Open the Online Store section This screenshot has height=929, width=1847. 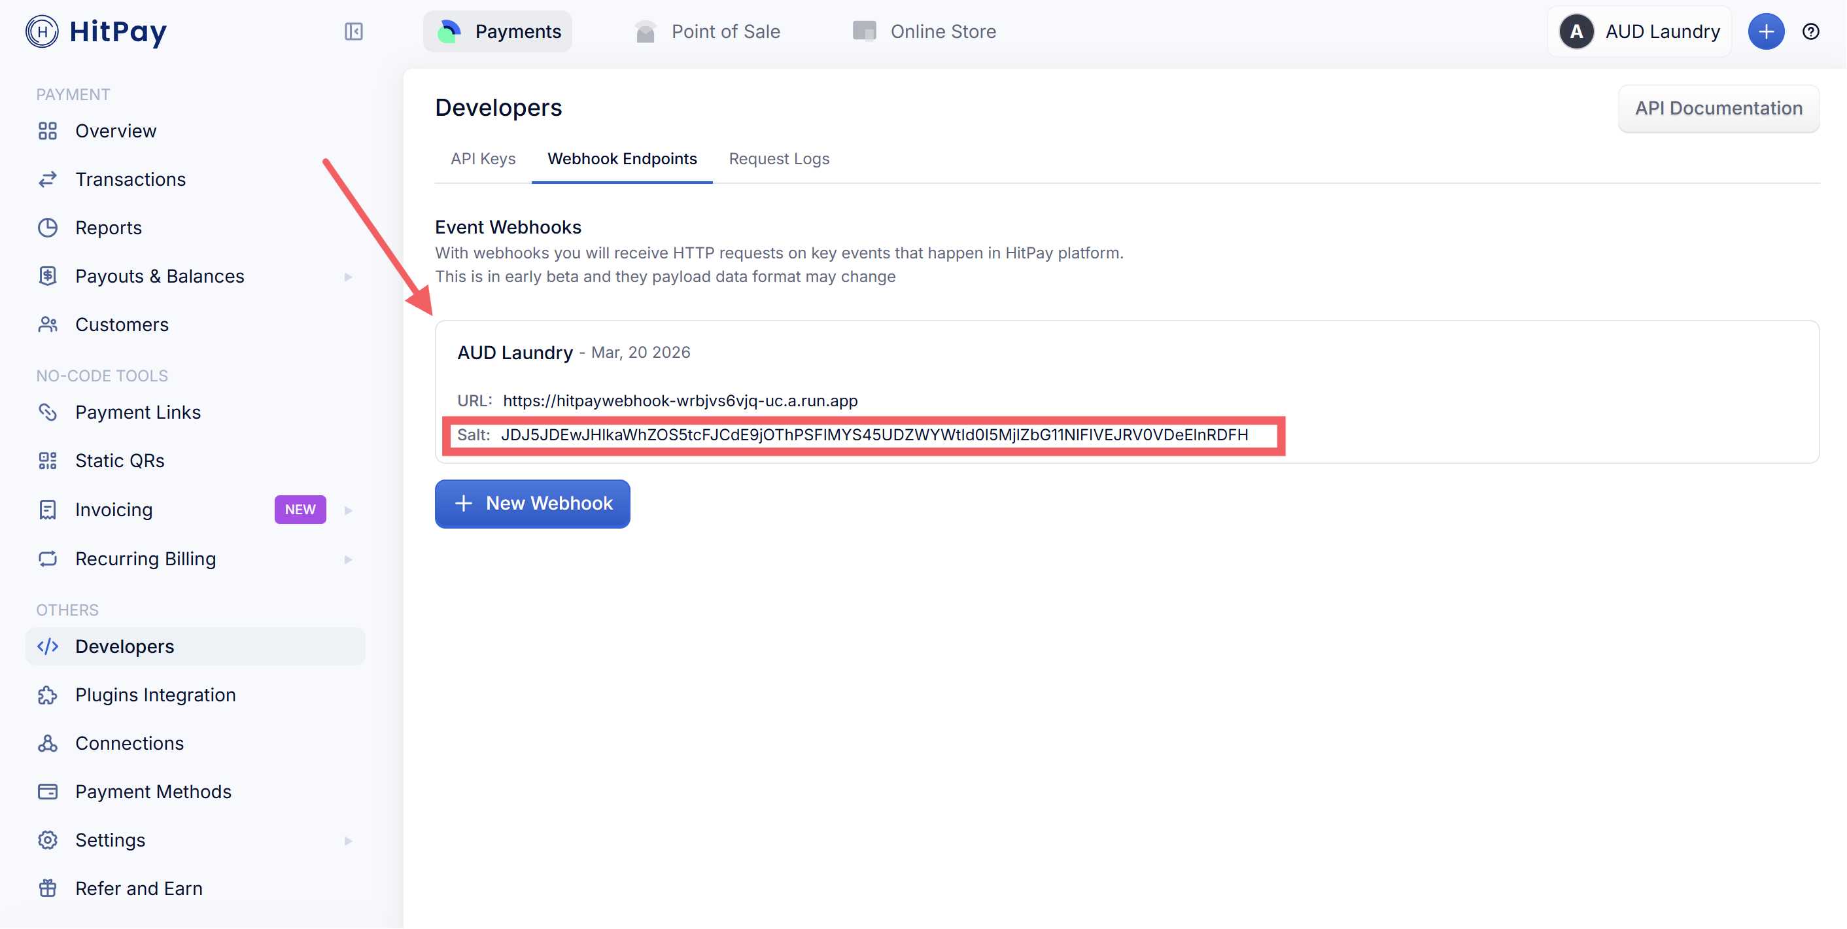tap(924, 31)
